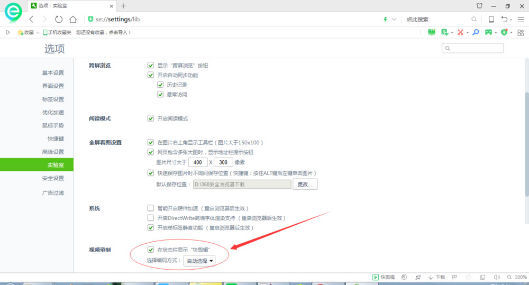
Task: Click the green shield icon in address bar
Action: [x=90, y=19]
